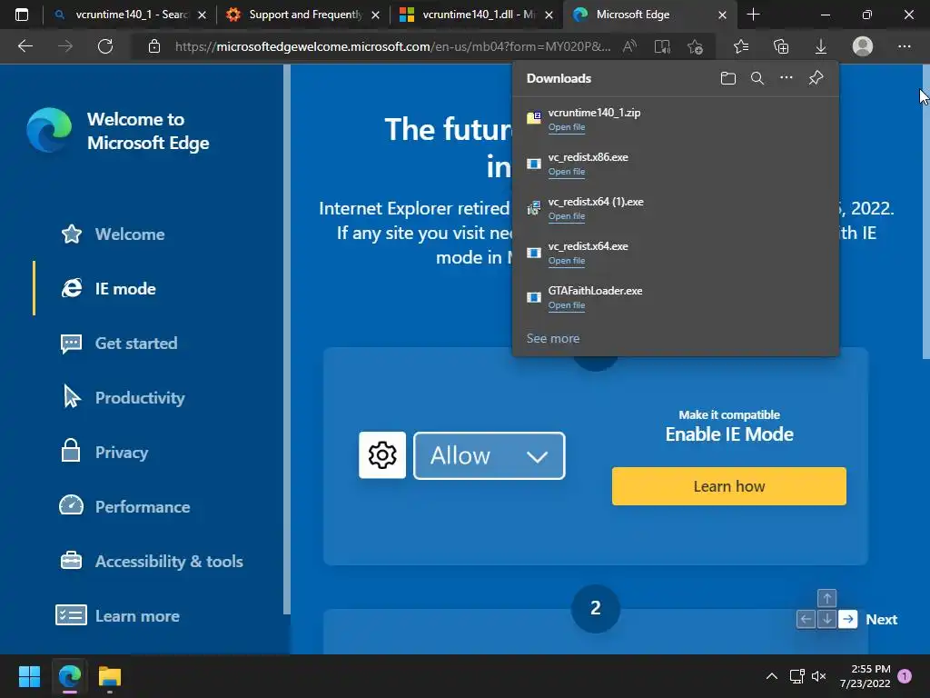The height and width of the screenshot is (698, 930).
Task: Open File Explorer from the taskbar
Action: [110, 676]
